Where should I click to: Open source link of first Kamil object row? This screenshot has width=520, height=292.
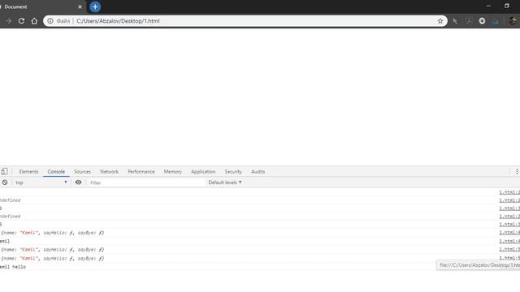(509, 233)
